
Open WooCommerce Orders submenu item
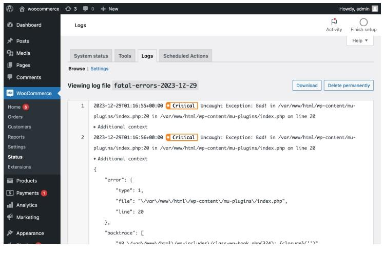[x=15, y=117]
